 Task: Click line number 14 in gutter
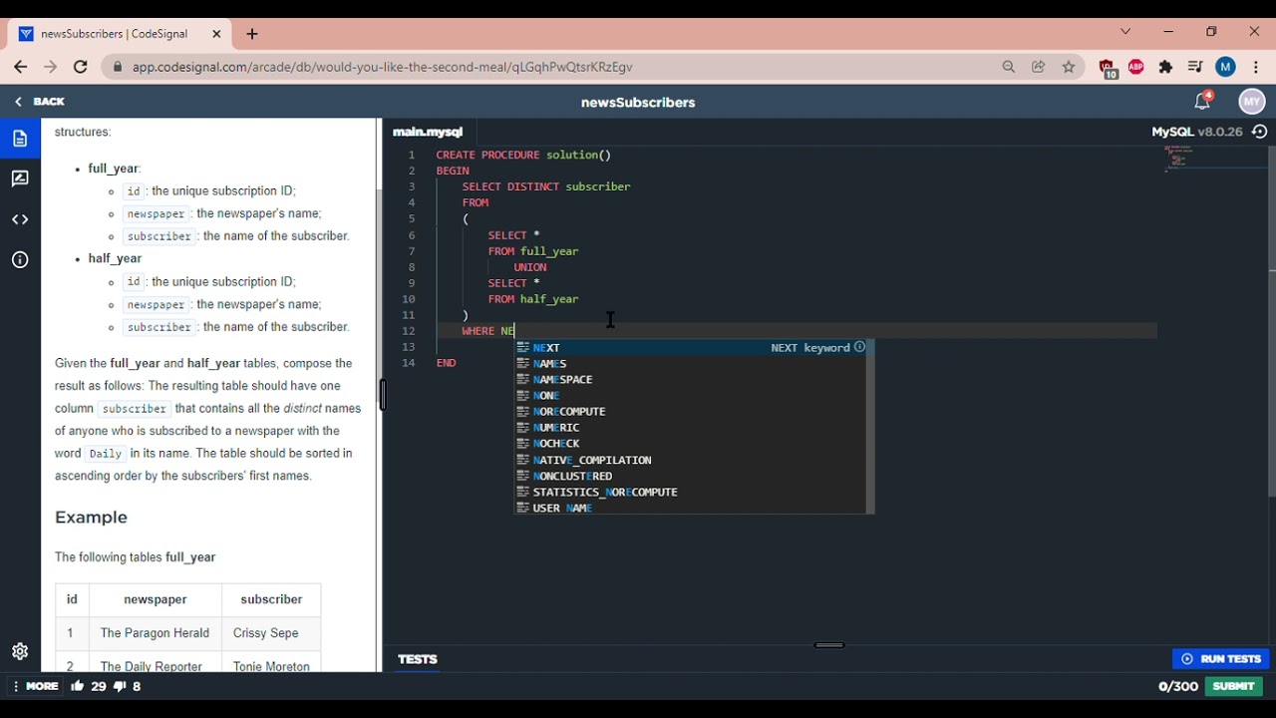click(x=409, y=363)
